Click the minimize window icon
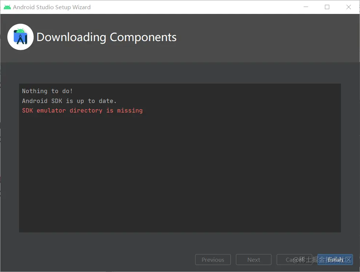Image resolution: width=360 pixels, height=272 pixels. pos(306,7)
